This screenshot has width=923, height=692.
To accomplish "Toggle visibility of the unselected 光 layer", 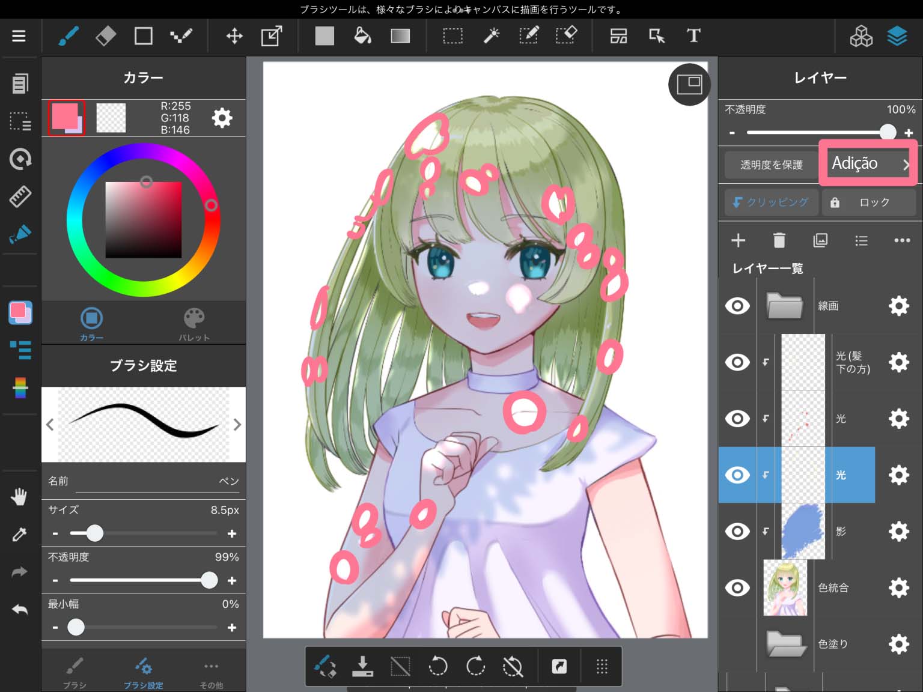I will 737,419.
